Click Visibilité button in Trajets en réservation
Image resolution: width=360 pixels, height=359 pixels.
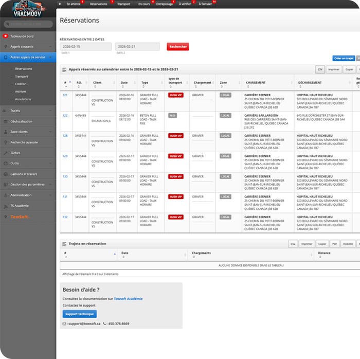click(x=348, y=244)
